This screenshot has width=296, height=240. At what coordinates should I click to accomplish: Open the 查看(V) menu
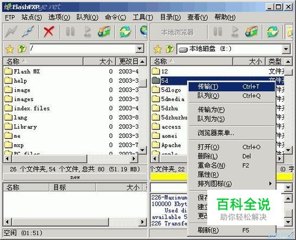(198, 17)
